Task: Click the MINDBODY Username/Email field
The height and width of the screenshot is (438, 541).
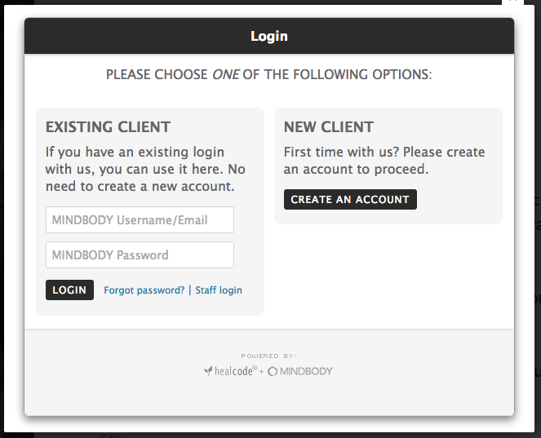Action: point(140,219)
